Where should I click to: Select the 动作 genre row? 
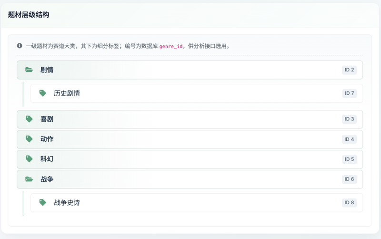(190, 139)
